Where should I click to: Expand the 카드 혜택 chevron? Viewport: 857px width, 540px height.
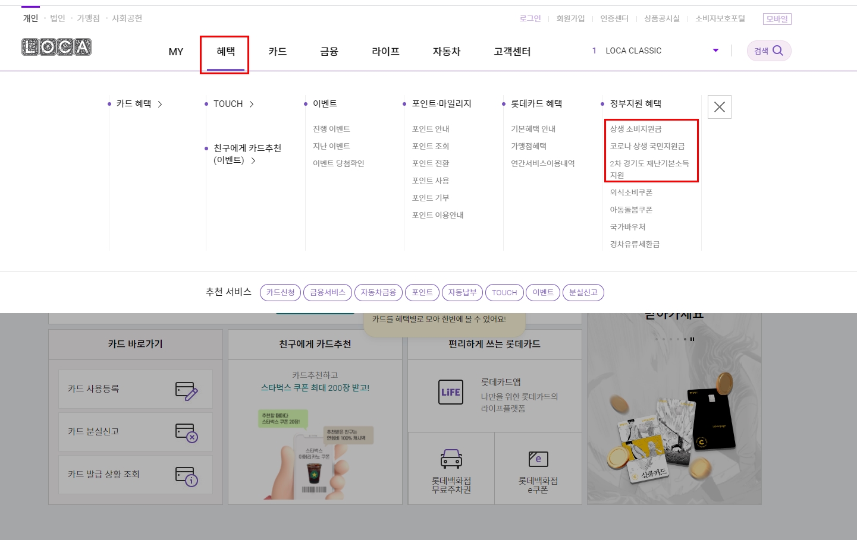pyautogui.click(x=160, y=104)
